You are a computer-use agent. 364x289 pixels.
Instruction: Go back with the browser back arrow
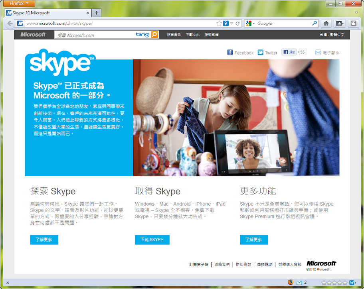tap(10, 23)
